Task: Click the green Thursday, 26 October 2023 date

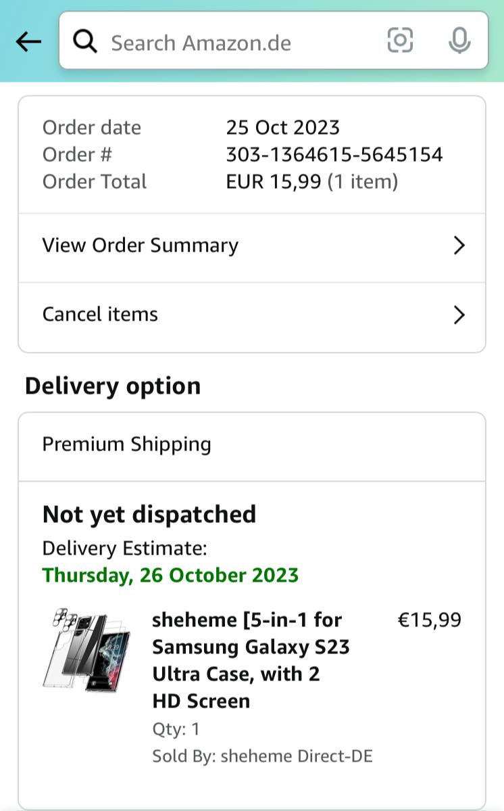Action: coord(170,575)
